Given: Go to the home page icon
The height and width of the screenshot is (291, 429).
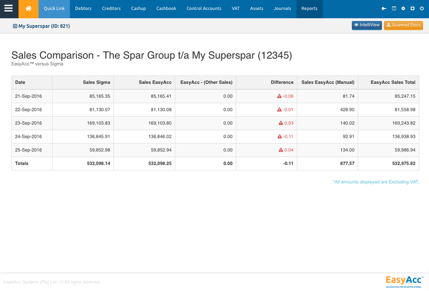Looking at the screenshot, I should (x=28, y=8).
